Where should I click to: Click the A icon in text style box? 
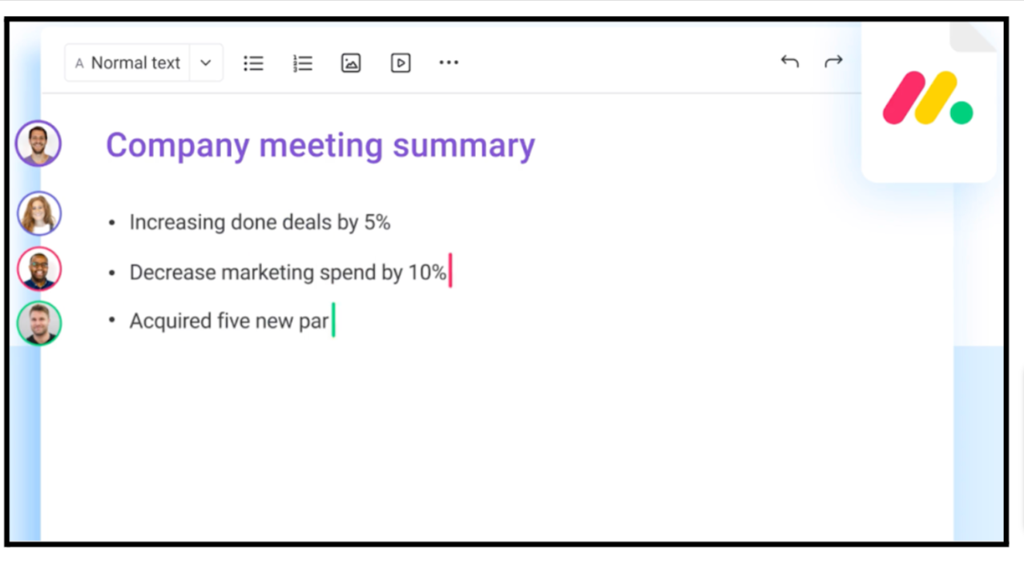coord(79,63)
